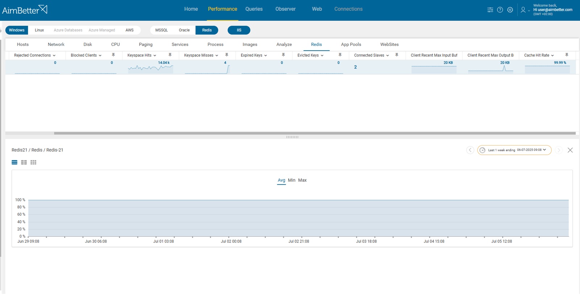Open the Observer navigation item

(x=285, y=9)
